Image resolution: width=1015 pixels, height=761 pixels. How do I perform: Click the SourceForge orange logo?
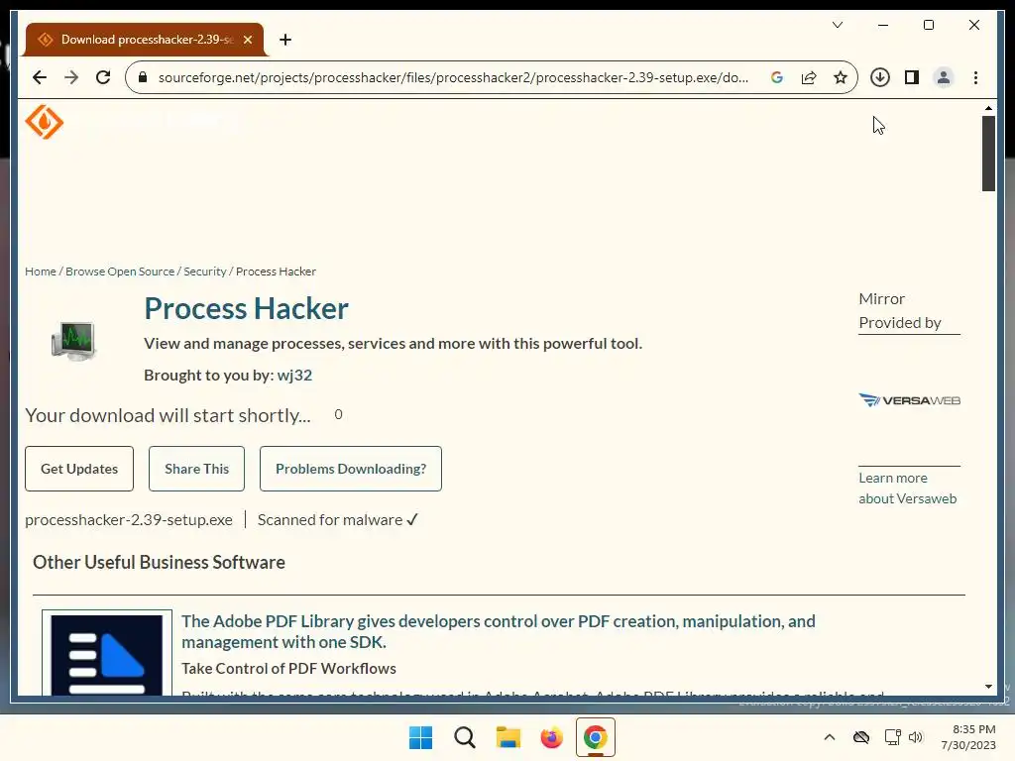(x=44, y=122)
